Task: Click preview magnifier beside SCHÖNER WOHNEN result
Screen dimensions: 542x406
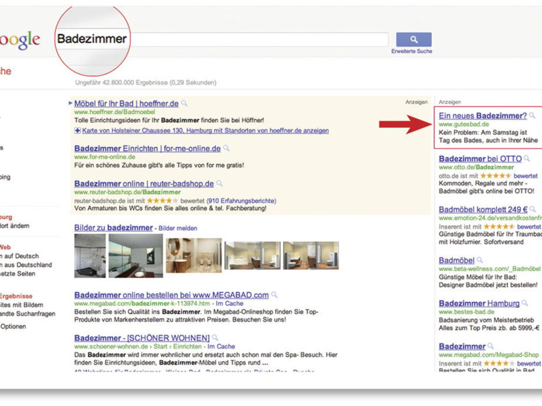Action: pos(215,338)
